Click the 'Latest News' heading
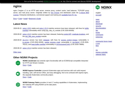The image size is (125, 94). point(20,24)
